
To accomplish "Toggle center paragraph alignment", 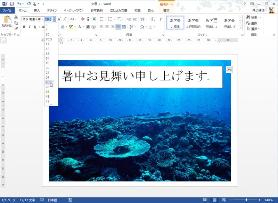I will (107, 26).
